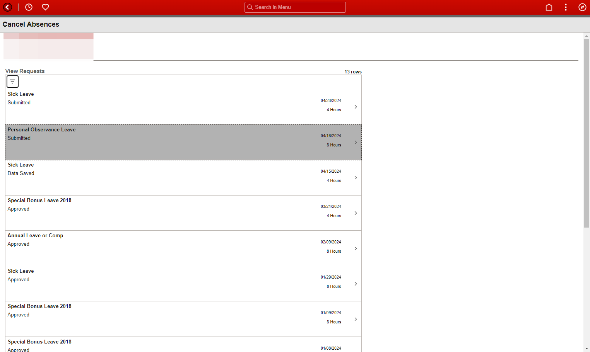The width and height of the screenshot is (590, 352).
Task: Expand Sick Leave 04/23/2024 chevron
Action: point(356,107)
